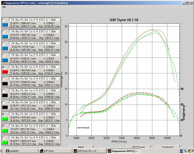
Task: Tick the 33.12 PS run checkbox
Action: 3,79
